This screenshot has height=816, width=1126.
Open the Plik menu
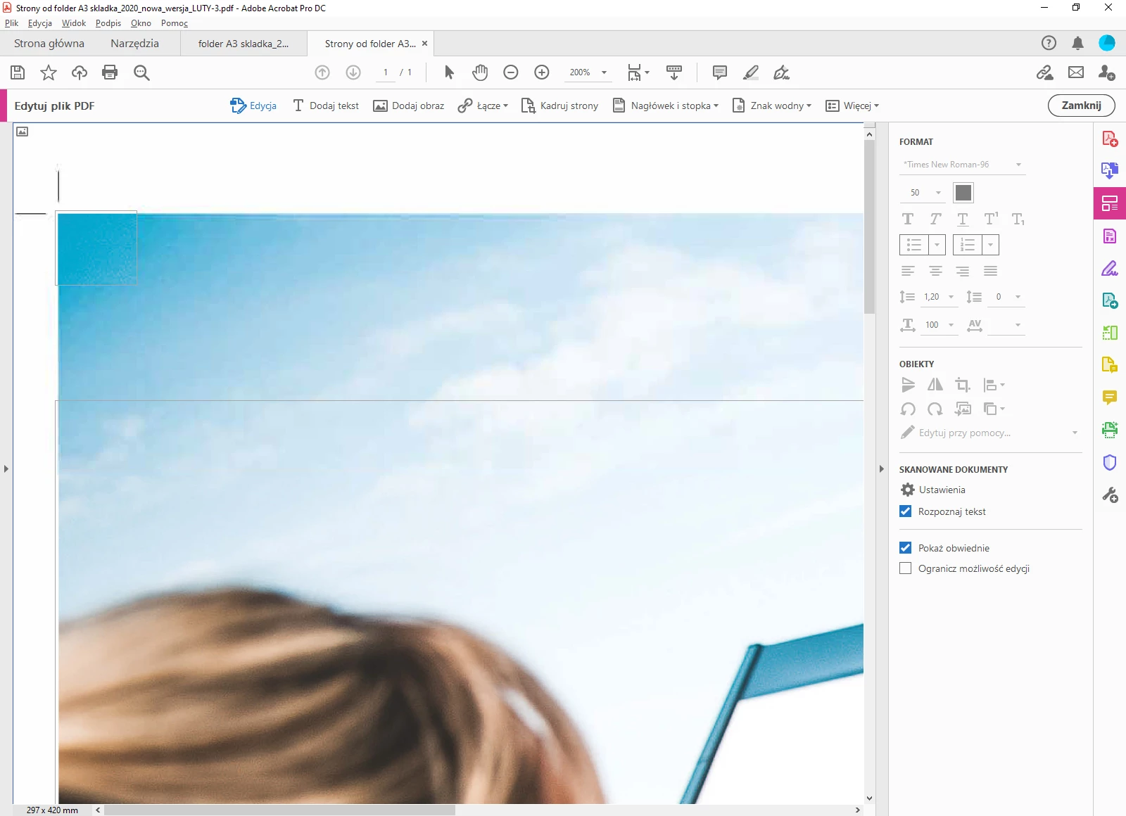click(x=11, y=23)
